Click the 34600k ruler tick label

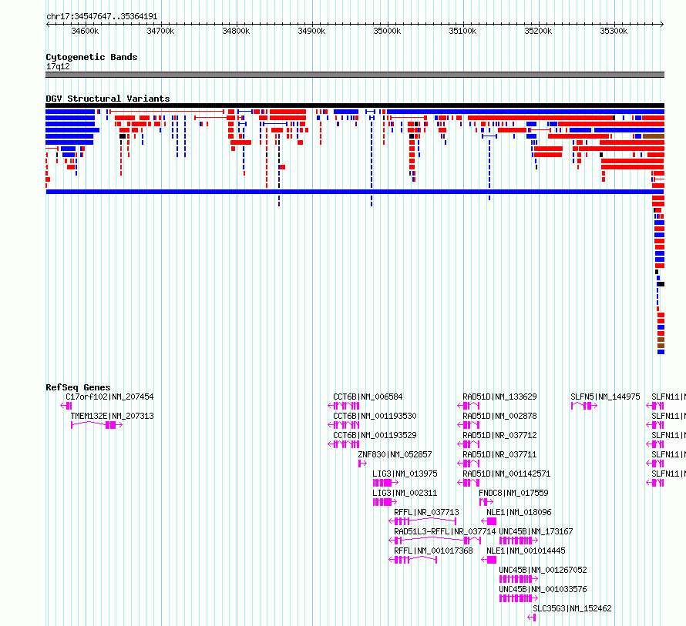point(85,31)
